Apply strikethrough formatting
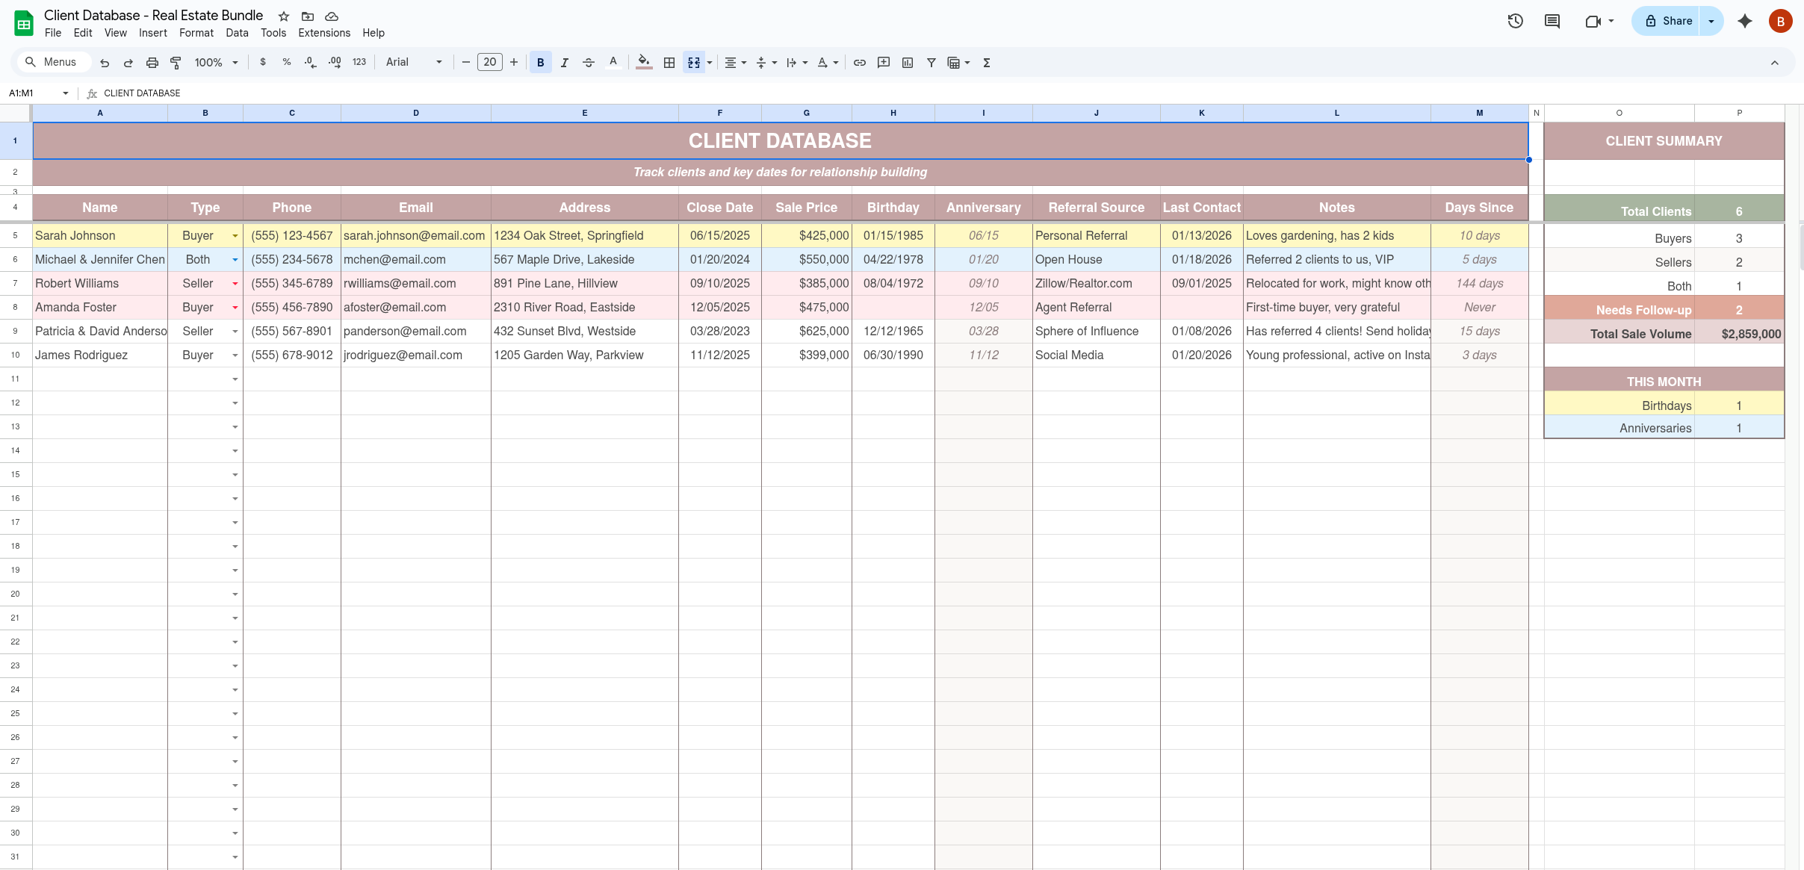1804x870 pixels. point(589,62)
